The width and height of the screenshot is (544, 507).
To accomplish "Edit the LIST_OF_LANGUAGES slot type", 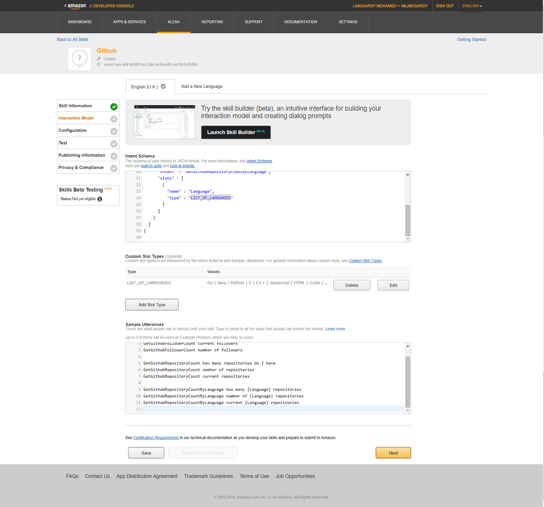I will point(393,285).
